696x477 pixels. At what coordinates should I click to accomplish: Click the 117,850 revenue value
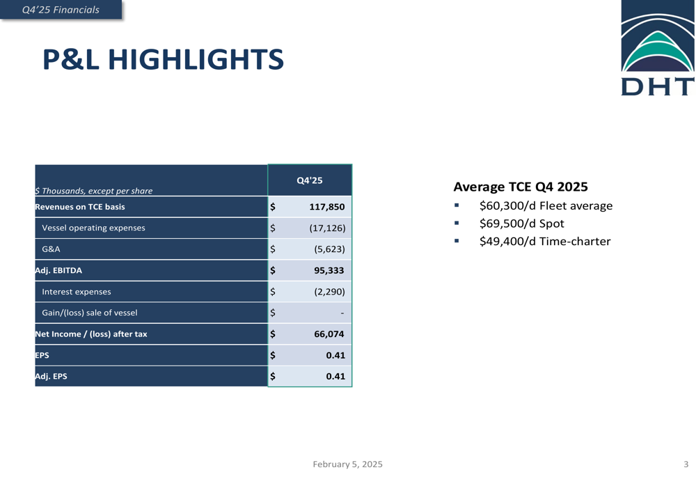[327, 207]
